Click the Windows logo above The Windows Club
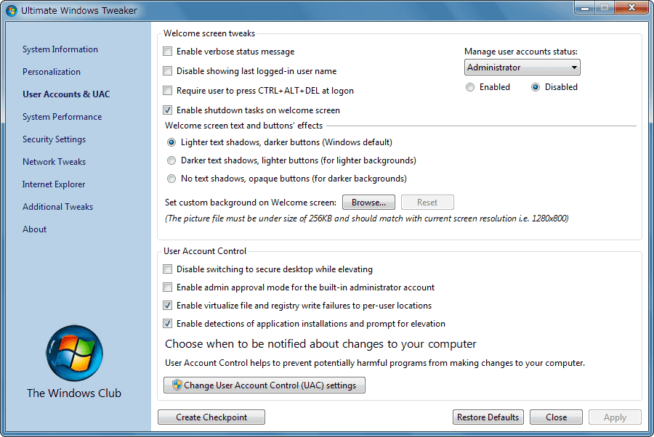Viewport: 654px width, 437px height. pyautogui.click(x=74, y=354)
